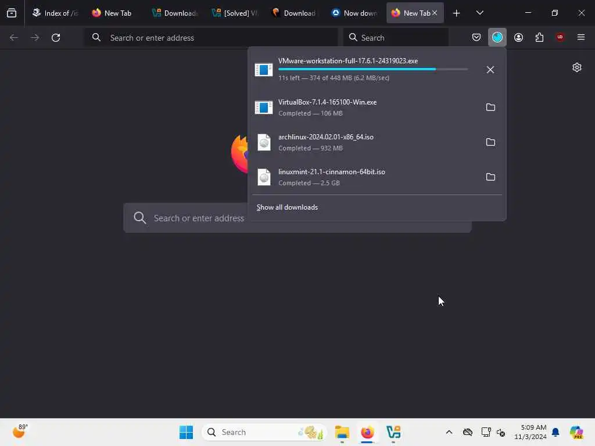Open the Windows Start menu
Viewport: 595px width, 446px height.
[186, 432]
